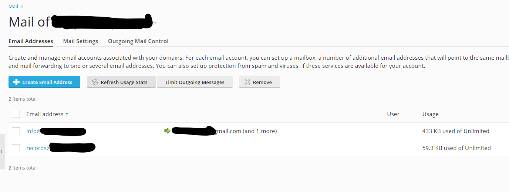Image resolution: width=509 pixels, height=192 pixels.
Task: Check the box for the records@ address
Action: point(16,148)
